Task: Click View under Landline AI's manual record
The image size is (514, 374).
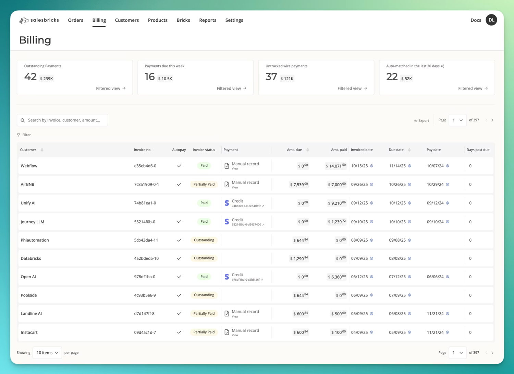Action: (235, 316)
